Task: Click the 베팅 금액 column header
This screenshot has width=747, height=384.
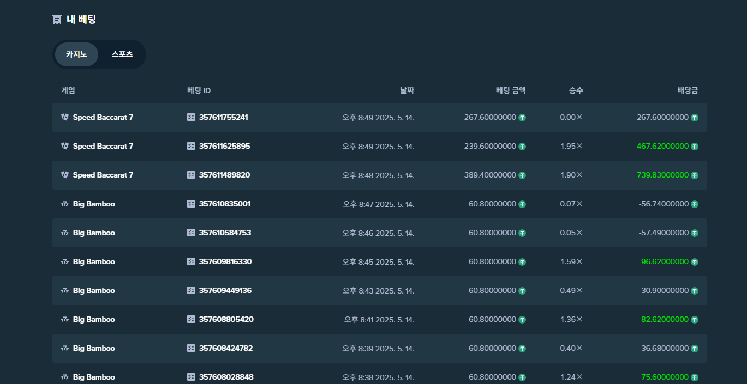Action: [511, 90]
